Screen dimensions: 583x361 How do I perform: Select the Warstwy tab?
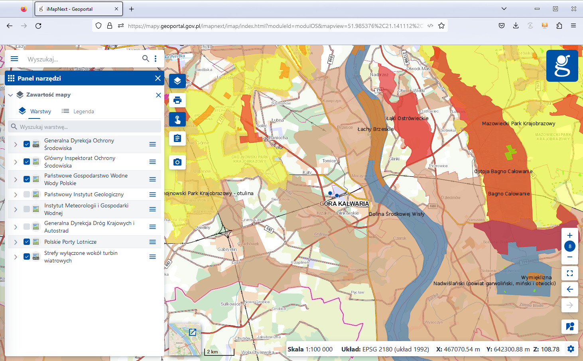35,111
